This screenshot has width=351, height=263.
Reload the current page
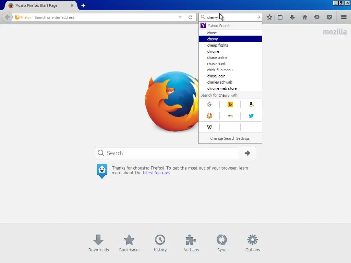190,17
